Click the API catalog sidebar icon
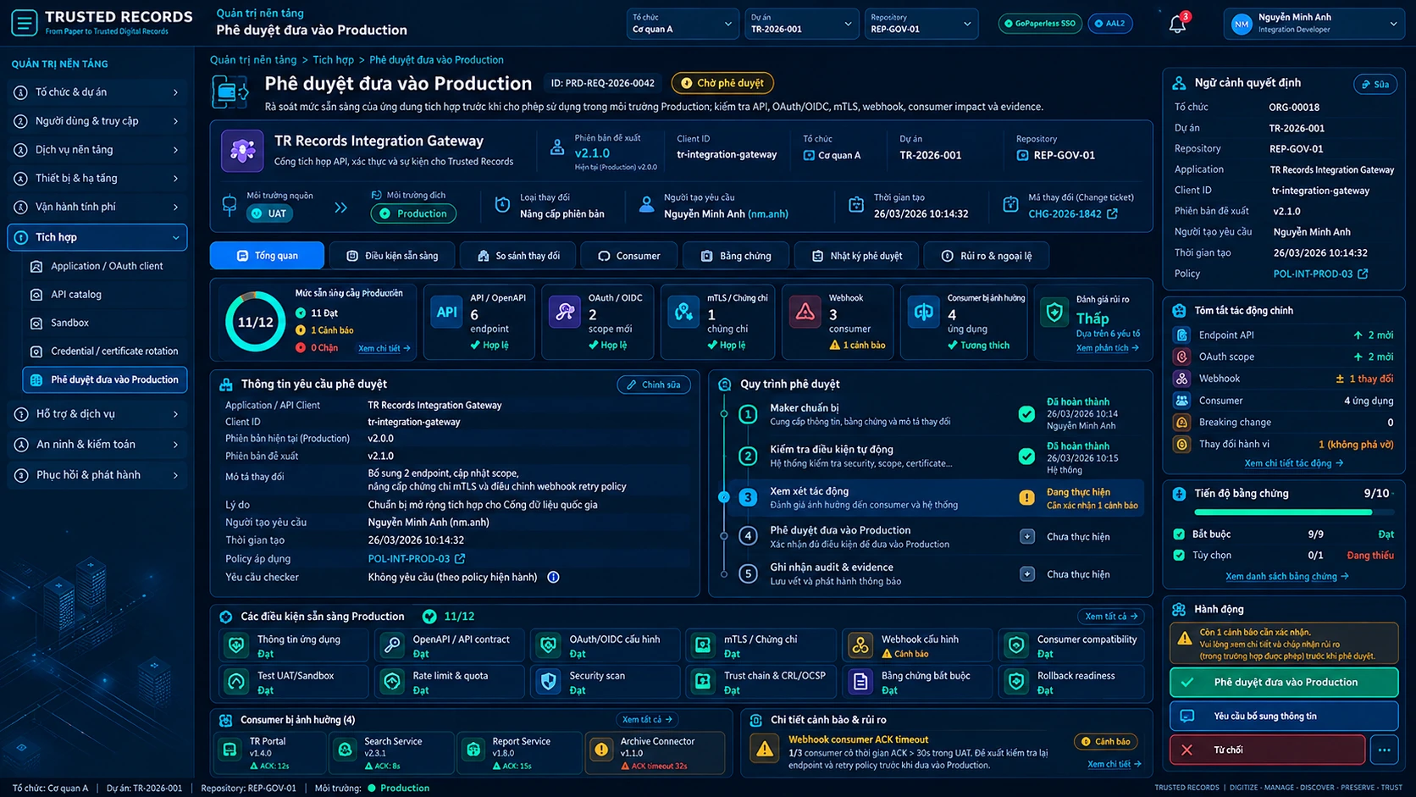The width and height of the screenshot is (1416, 797). point(36,295)
